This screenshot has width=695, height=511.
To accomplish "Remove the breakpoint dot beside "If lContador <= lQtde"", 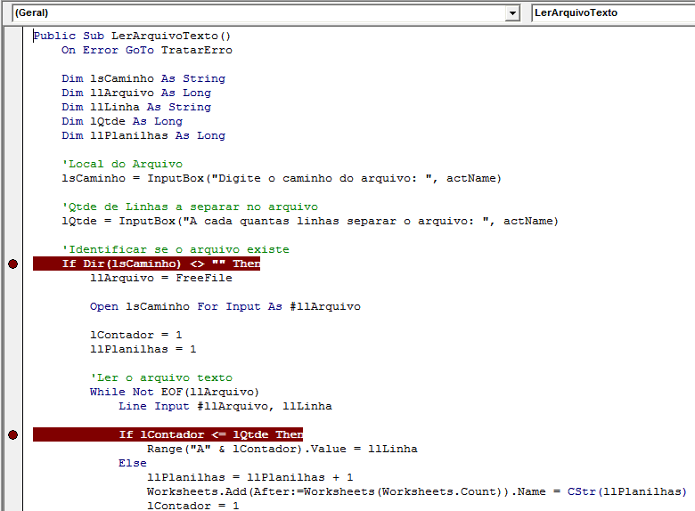I will [x=12, y=434].
